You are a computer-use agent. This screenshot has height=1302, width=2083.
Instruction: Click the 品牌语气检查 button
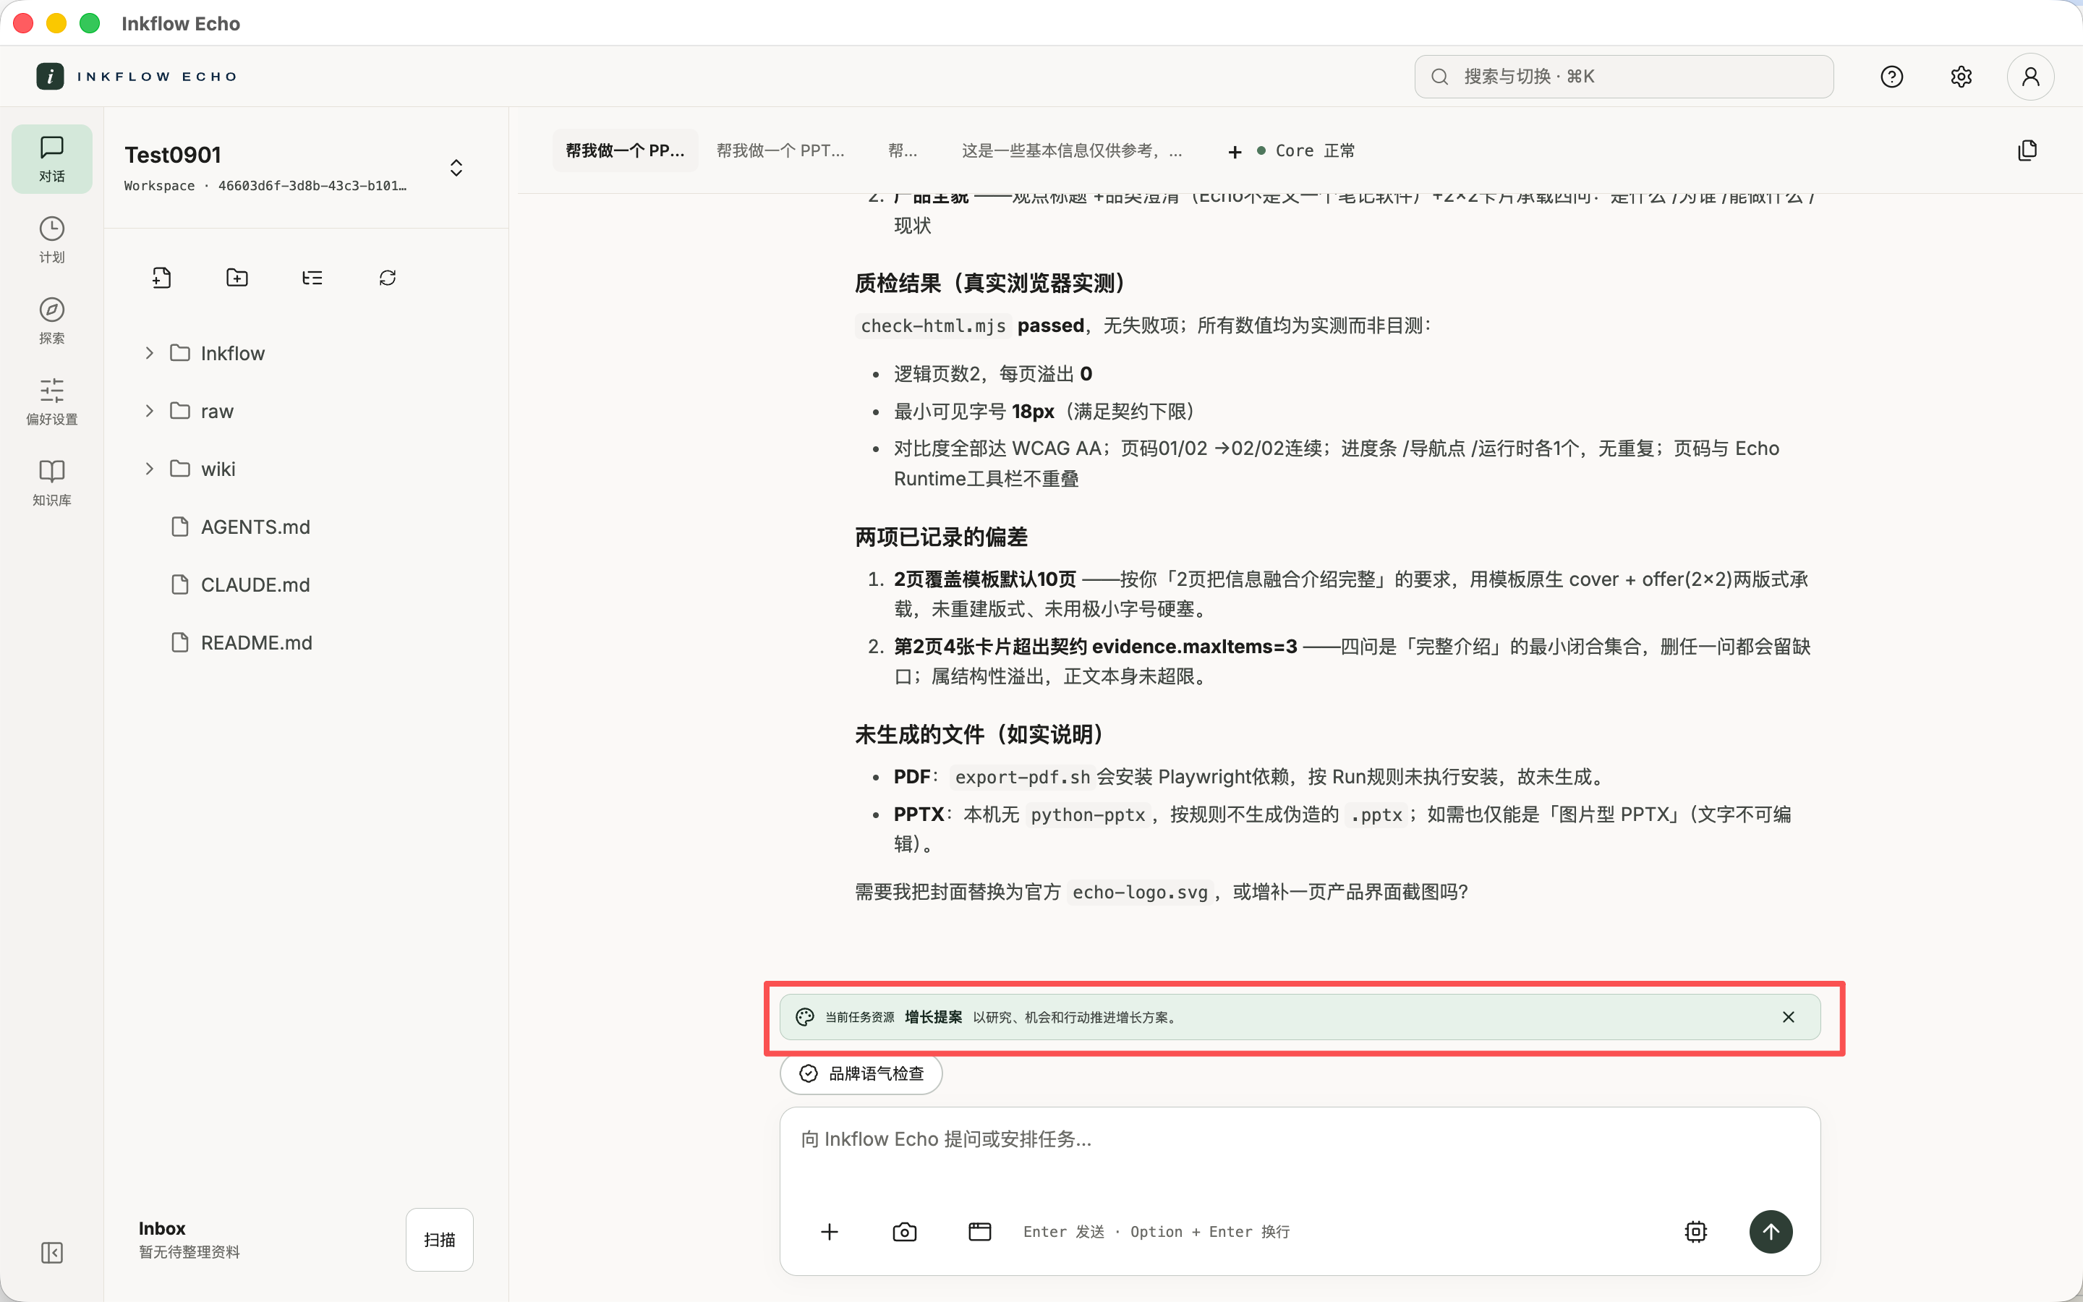coord(861,1073)
